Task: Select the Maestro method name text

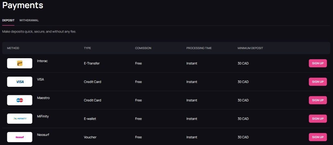Action: point(43,98)
